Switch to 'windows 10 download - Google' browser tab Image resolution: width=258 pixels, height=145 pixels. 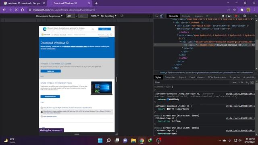(x=24, y=3)
